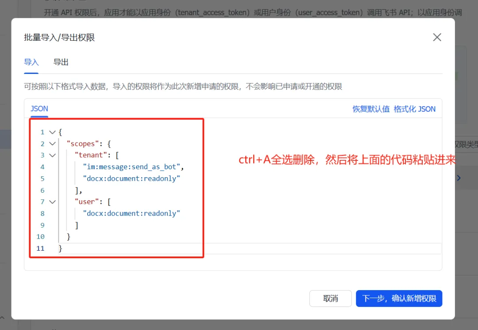478x330 pixels.
Task: Collapse the "user" array fold arrow
Action: click(52, 202)
